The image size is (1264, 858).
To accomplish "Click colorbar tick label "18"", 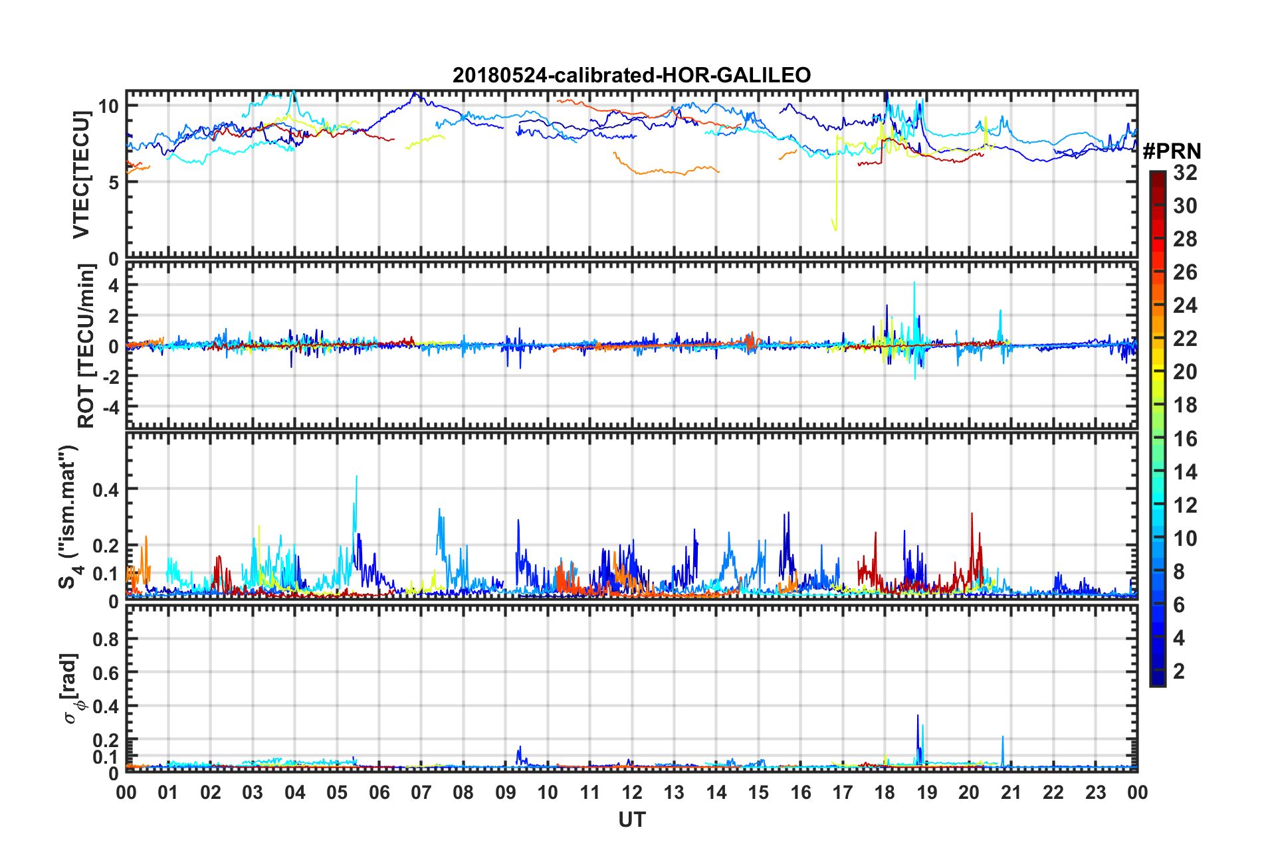I will 1185,406.
